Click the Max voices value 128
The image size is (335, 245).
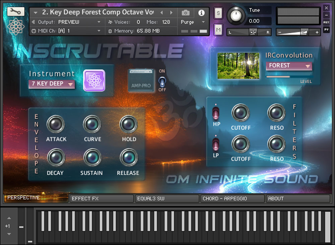click(166, 22)
